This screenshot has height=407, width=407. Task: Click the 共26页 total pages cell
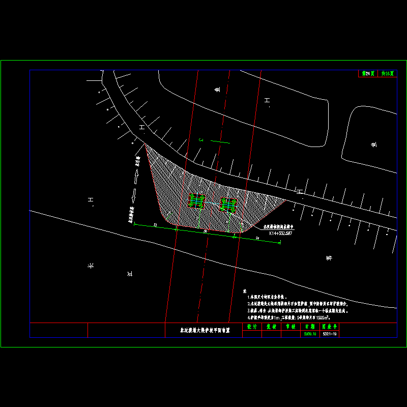pyautogui.click(x=388, y=73)
